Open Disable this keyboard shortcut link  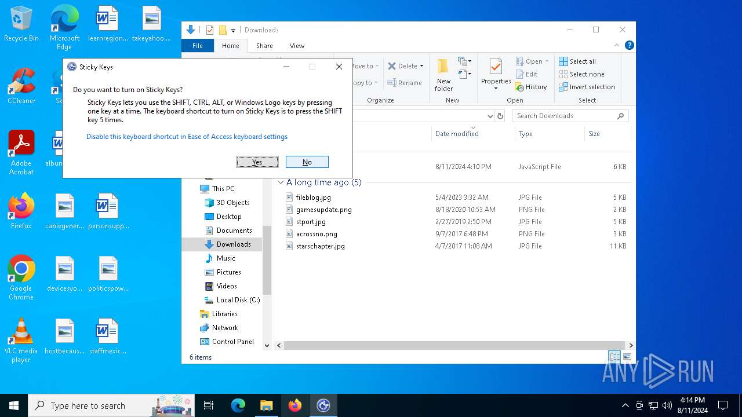pyautogui.click(x=187, y=137)
